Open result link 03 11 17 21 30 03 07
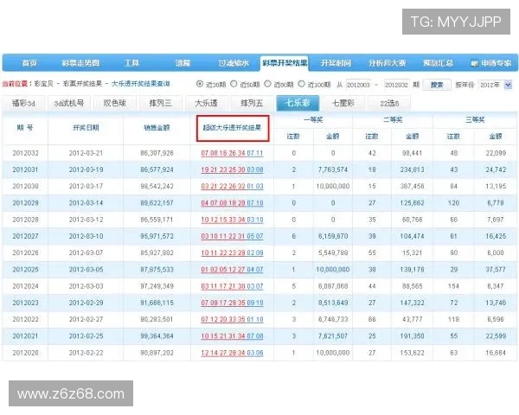 (232, 286)
